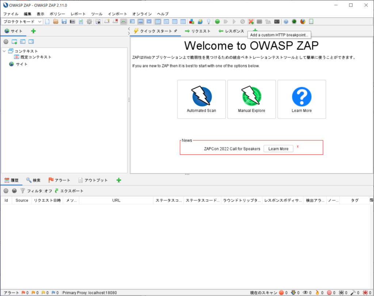Unpin the クイックスタート tab pin icon
The height and width of the screenshot is (296, 374).
pyautogui.click(x=175, y=31)
